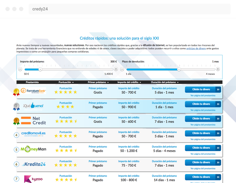Viewport: 236px width, 183px height.
Task: Increase repayment term with plus icon
Action: tap(218, 69)
